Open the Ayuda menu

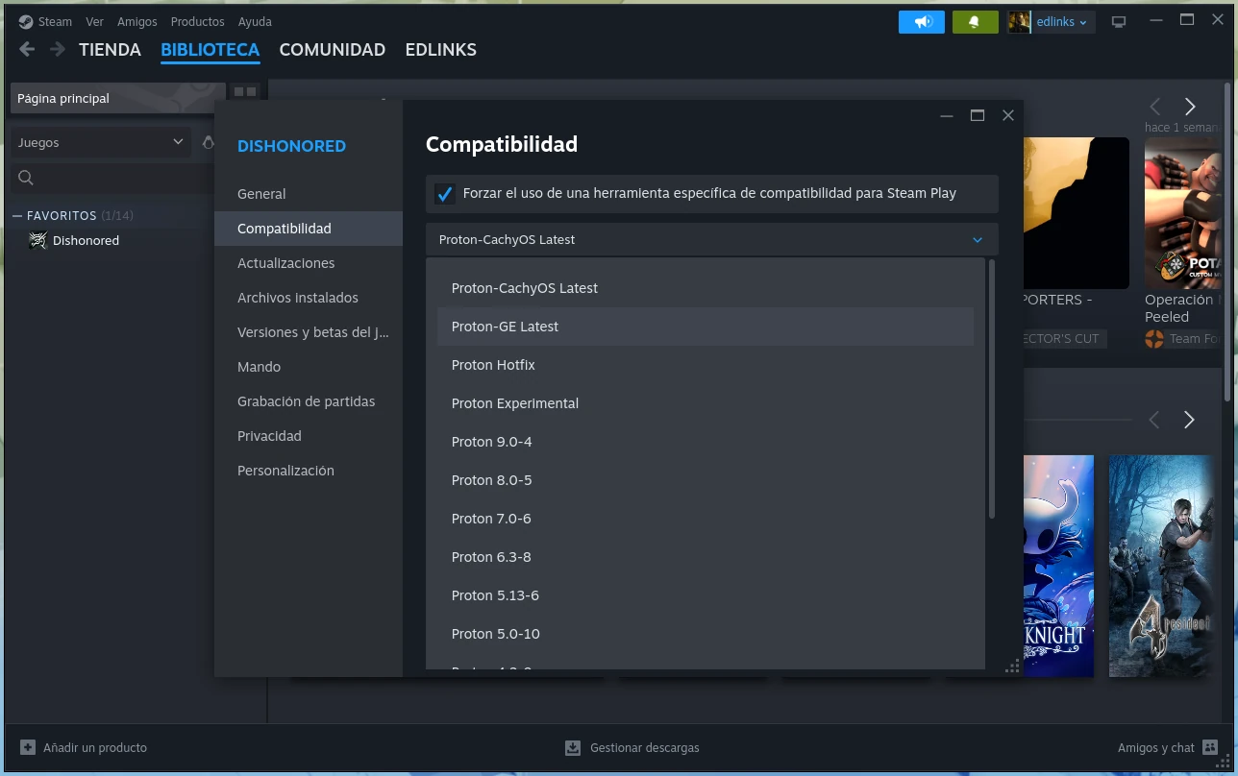point(255,21)
